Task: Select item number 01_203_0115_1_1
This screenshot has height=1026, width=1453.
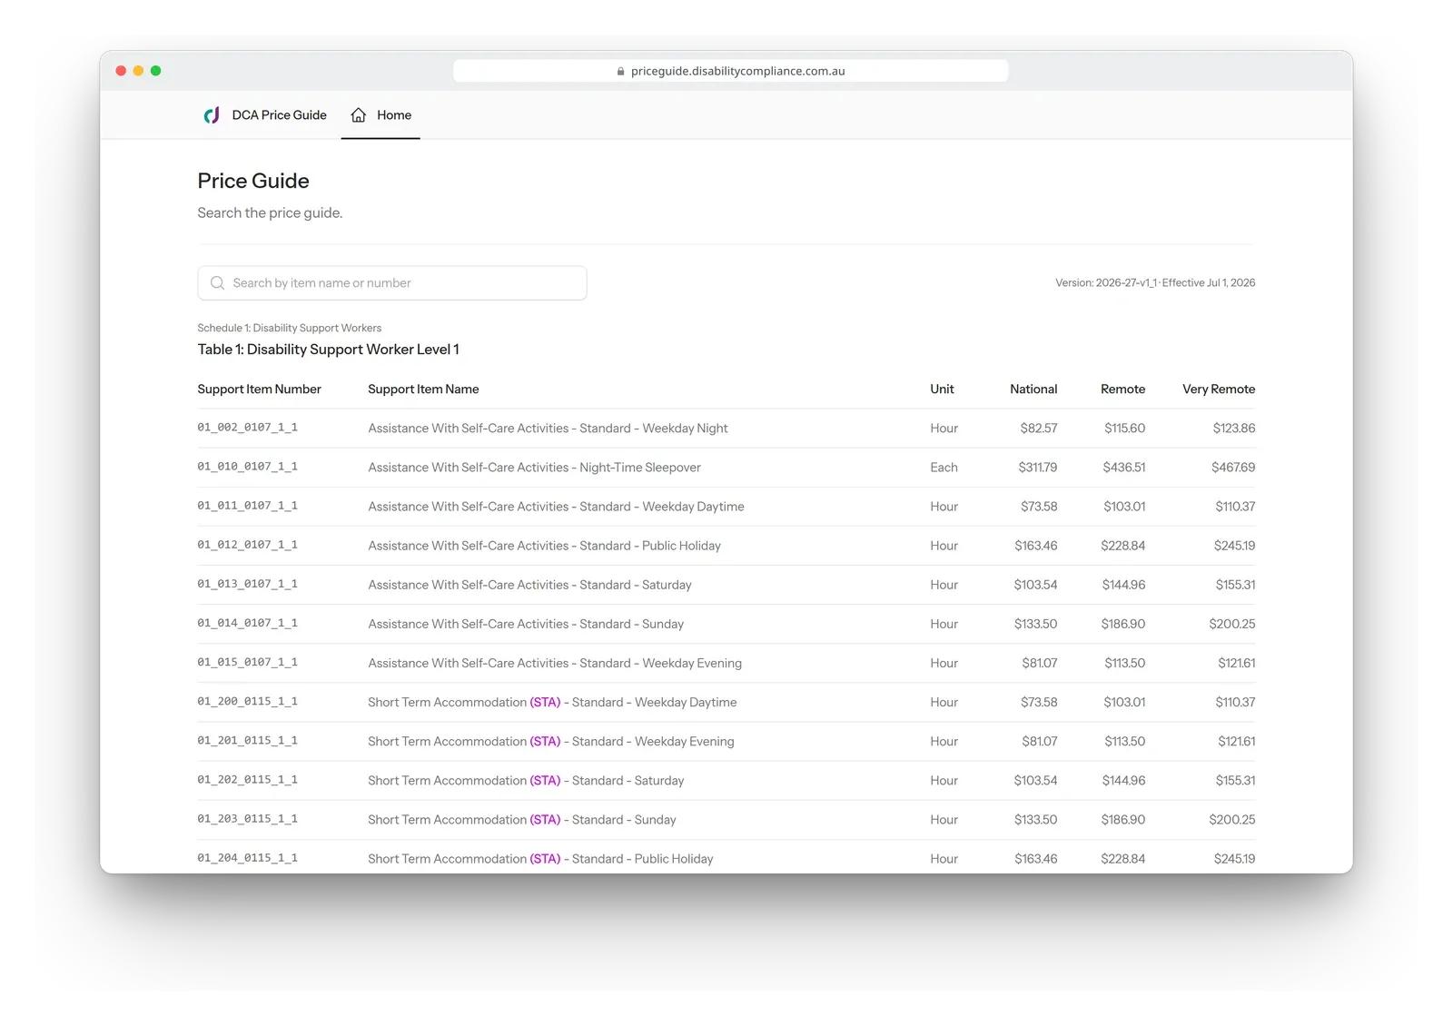Action: click(x=248, y=819)
